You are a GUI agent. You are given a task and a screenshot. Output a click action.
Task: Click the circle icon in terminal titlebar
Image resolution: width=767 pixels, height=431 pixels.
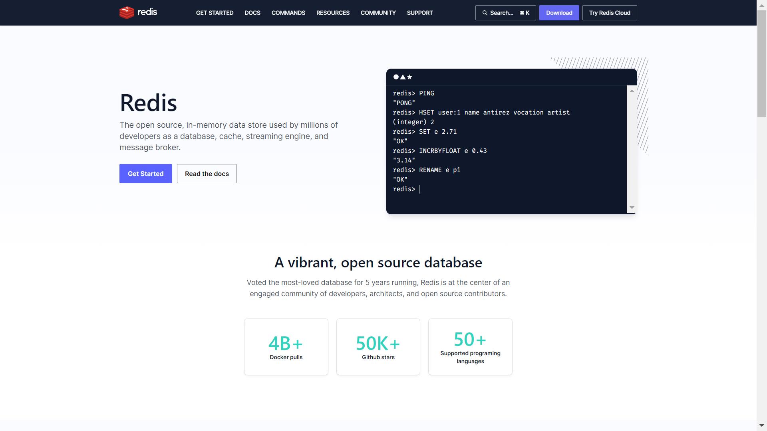pyautogui.click(x=396, y=77)
